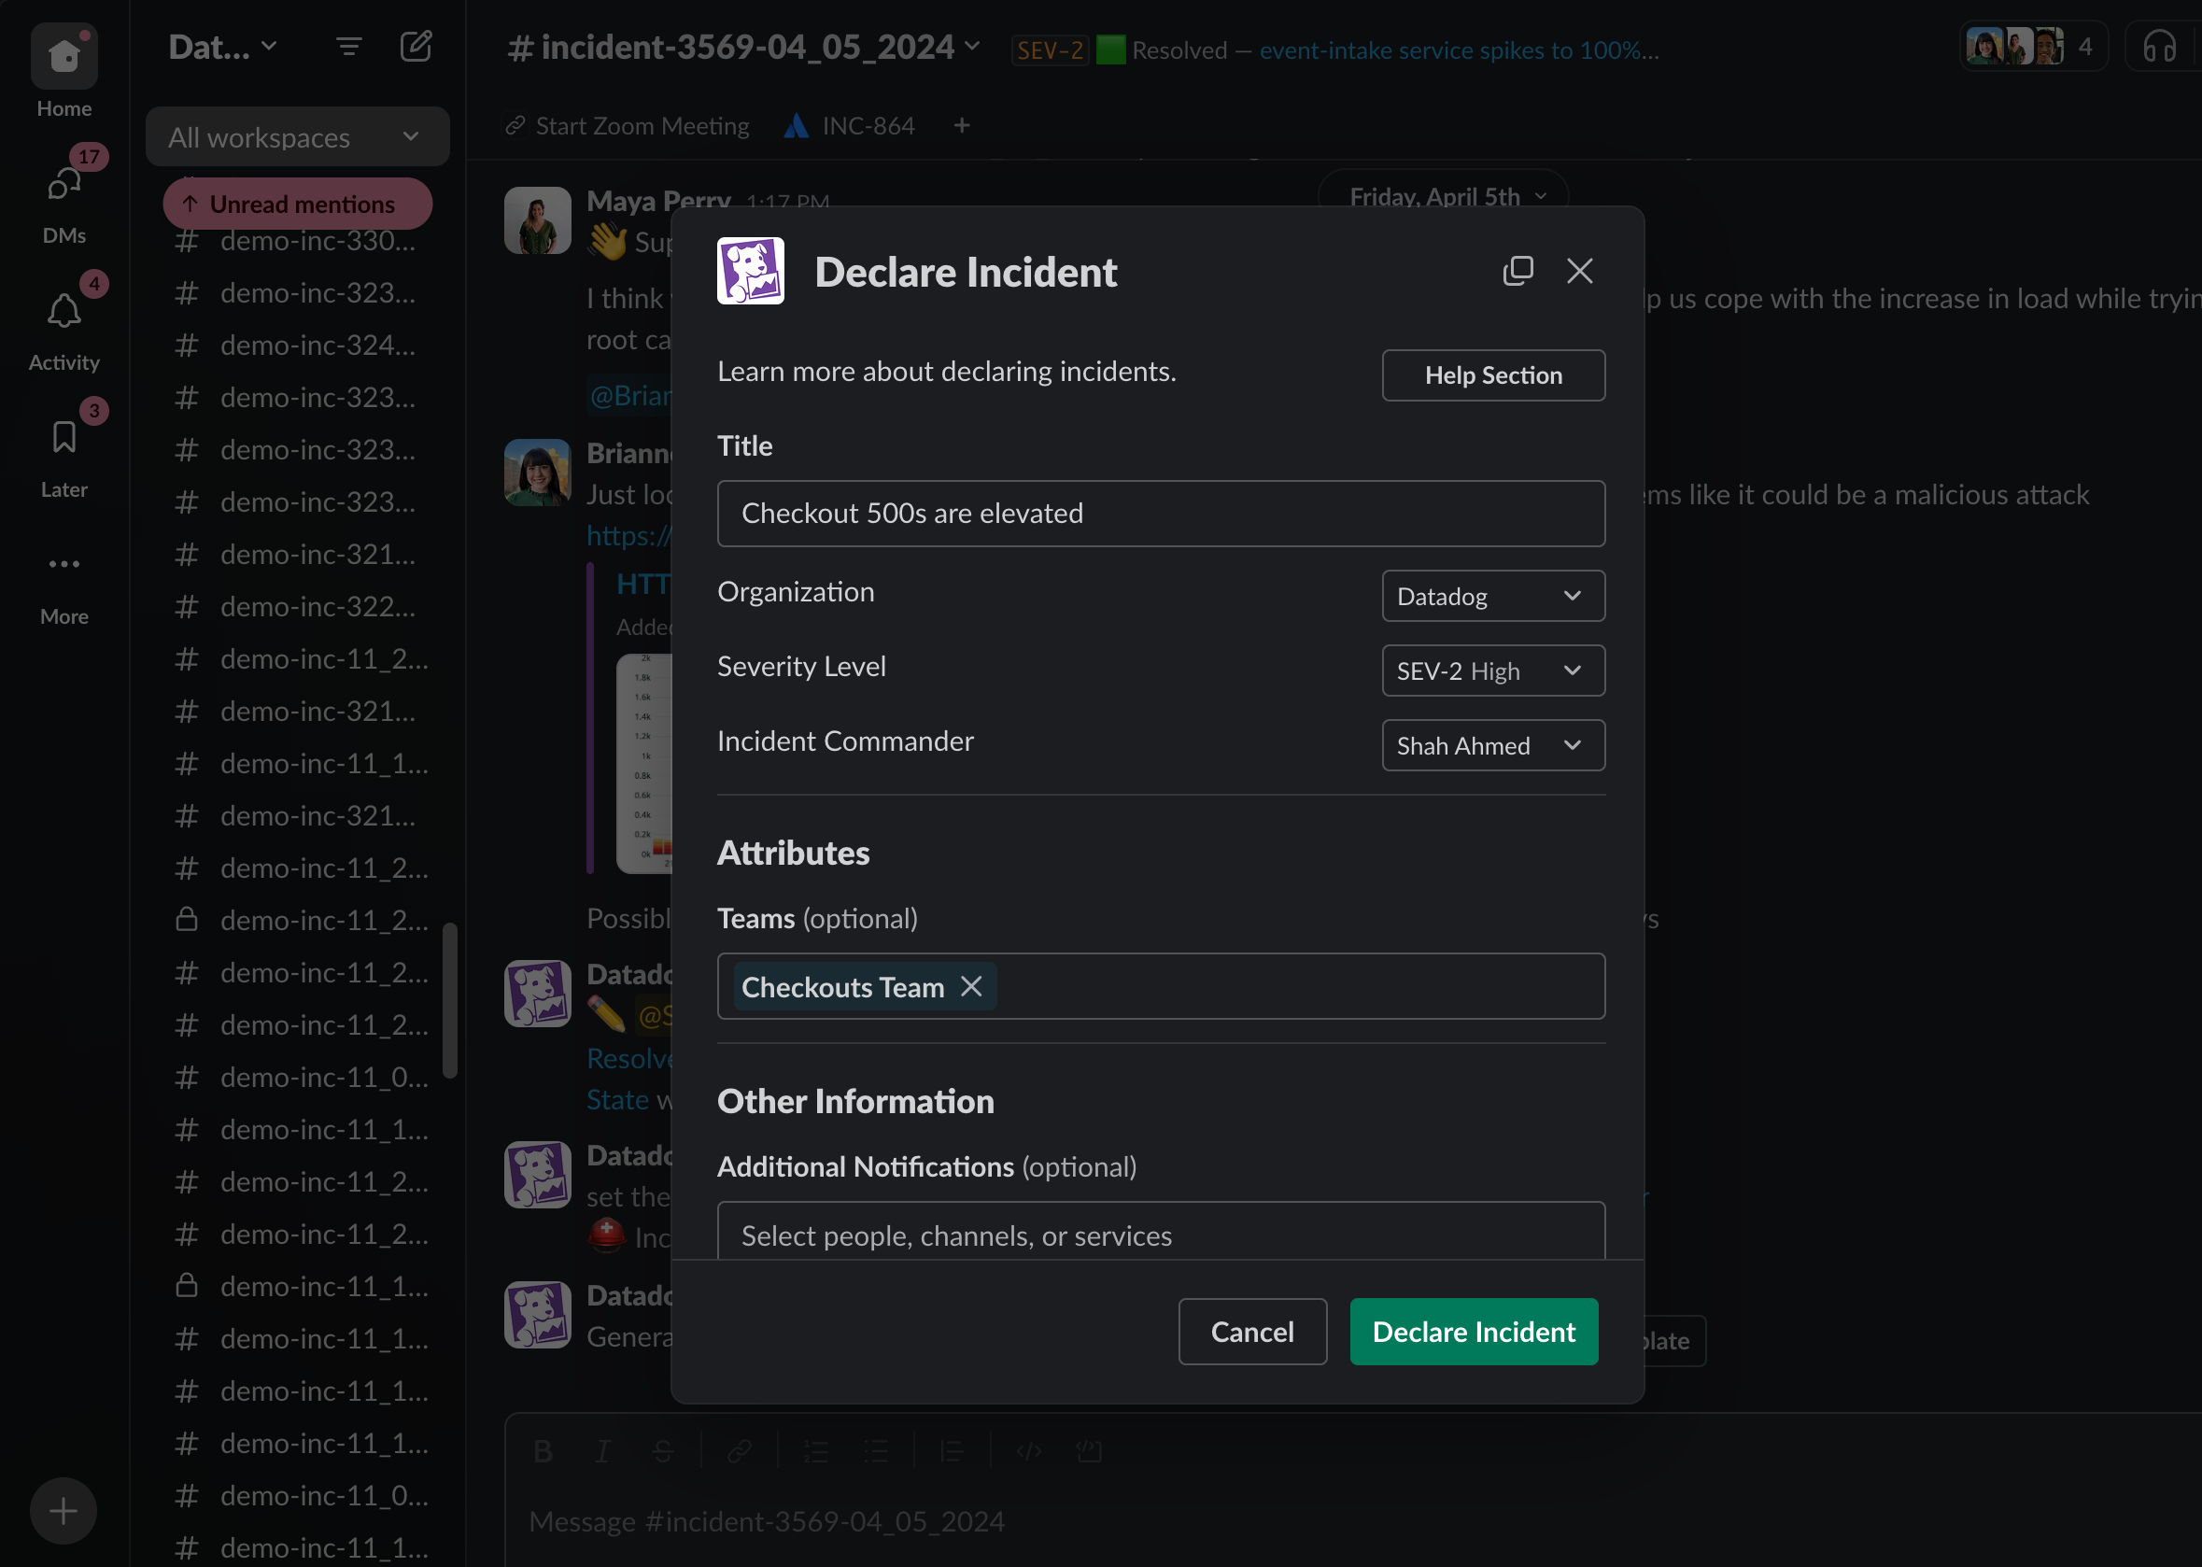
Task: Change the Severity Level selection
Action: coord(1491,671)
